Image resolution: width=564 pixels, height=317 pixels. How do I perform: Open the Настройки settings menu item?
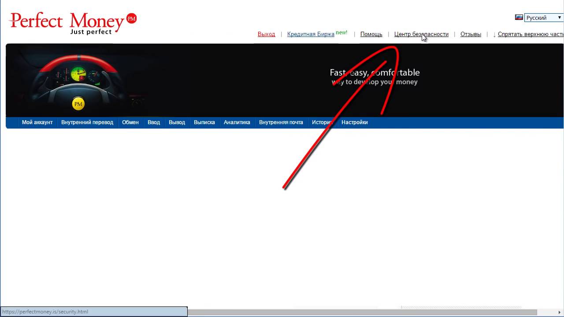(x=355, y=122)
